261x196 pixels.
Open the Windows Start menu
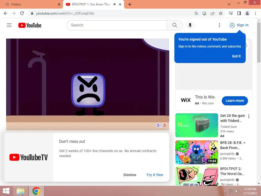pos(6,191)
